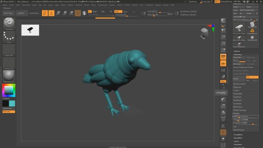Screen dimensions: 263x148
Task: Open the MatCap Gray material picker
Action: coord(9,76)
